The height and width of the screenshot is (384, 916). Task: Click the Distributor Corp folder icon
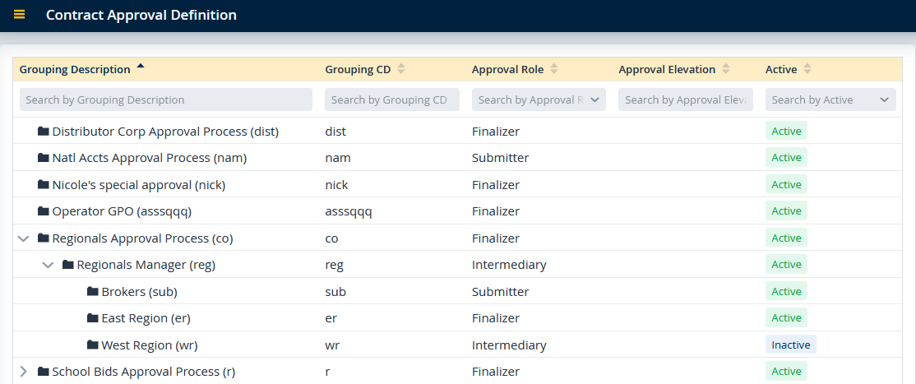coord(44,132)
